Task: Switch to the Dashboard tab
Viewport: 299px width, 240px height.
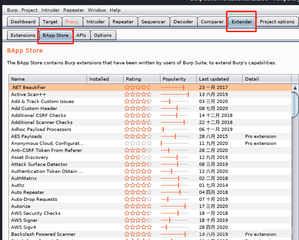Action: pyautogui.click(x=23, y=21)
